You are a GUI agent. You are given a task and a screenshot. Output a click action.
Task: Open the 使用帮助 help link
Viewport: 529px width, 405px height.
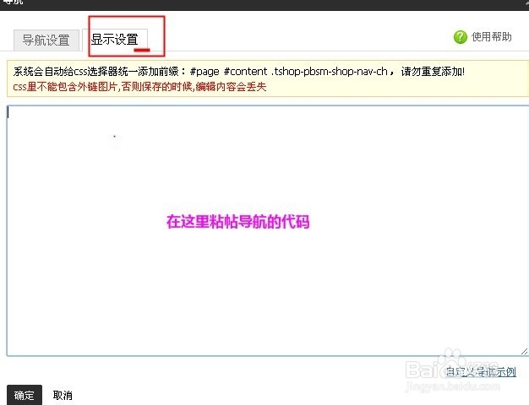(x=492, y=37)
